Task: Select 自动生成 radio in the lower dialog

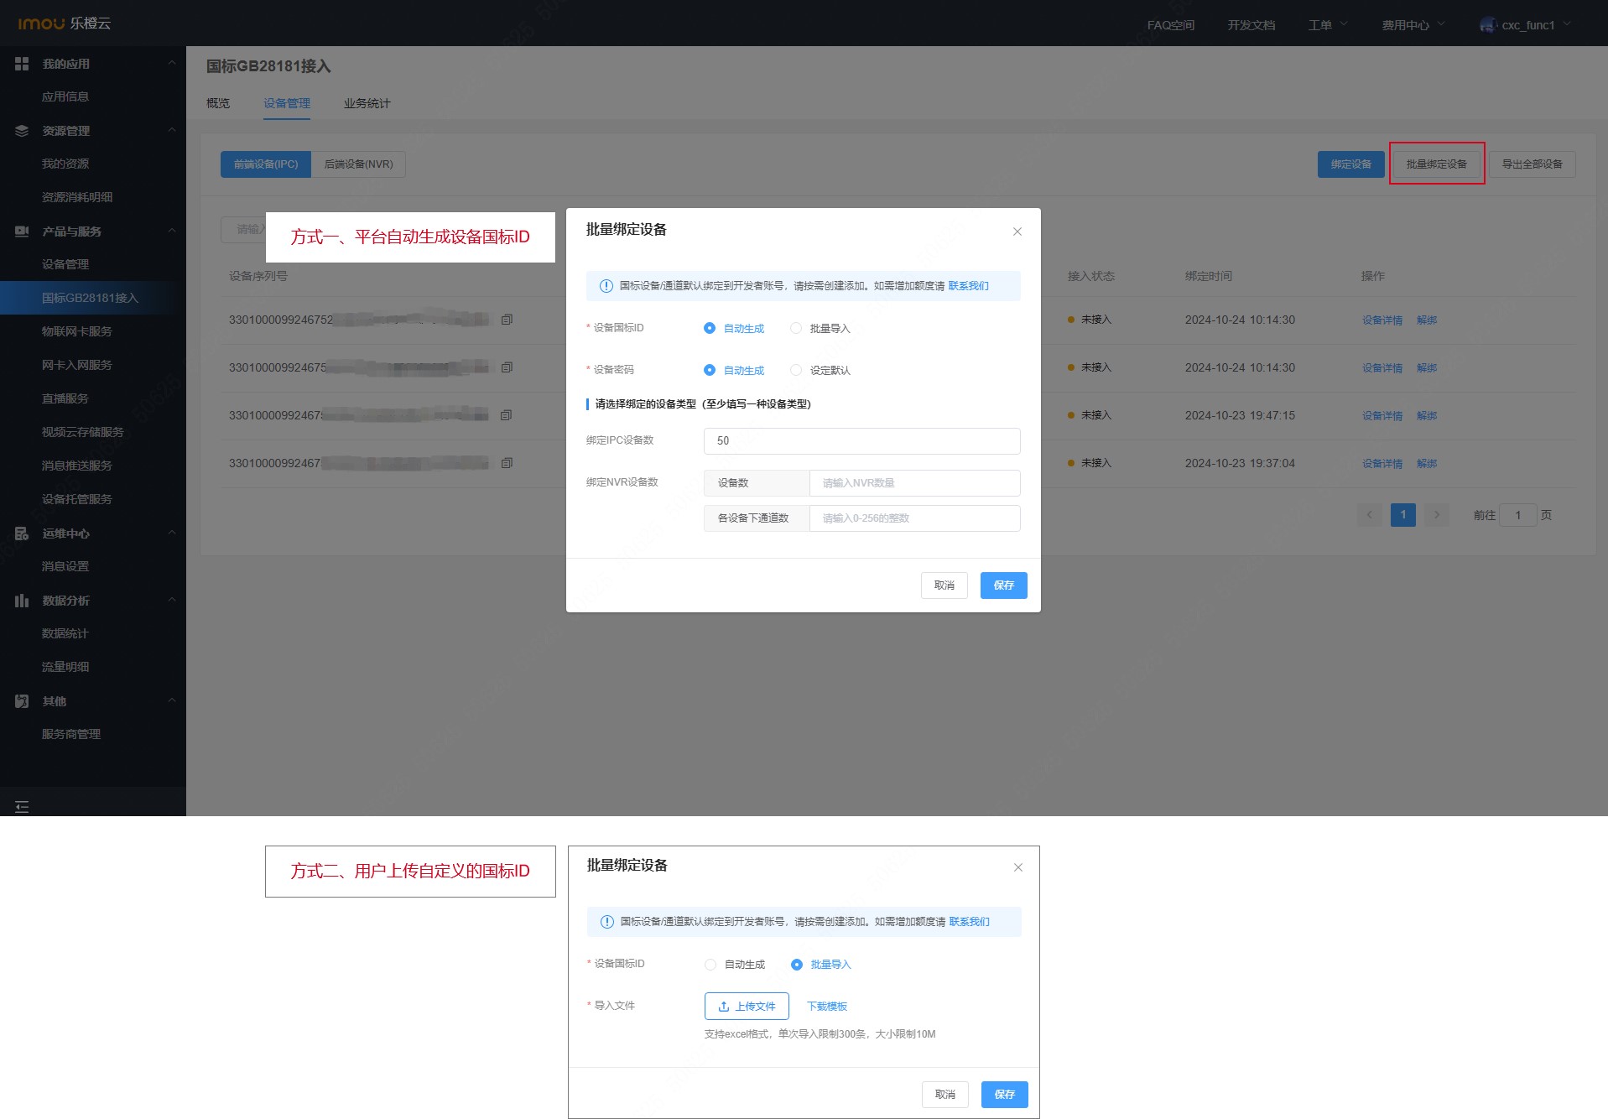Action: [710, 965]
